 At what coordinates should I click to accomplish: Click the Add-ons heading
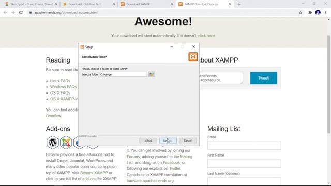coord(58,129)
